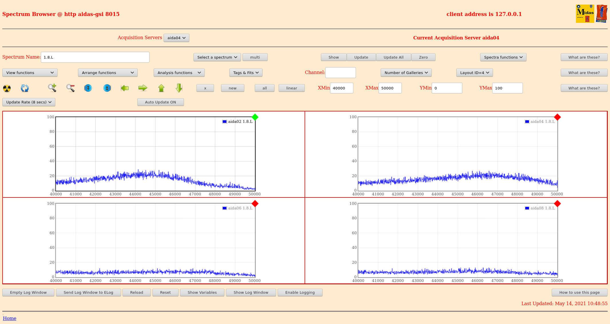The height and width of the screenshot is (324, 610).
Task: Open the Acquisition Servers aida04 dropdown
Action: pyautogui.click(x=176, y=38)
